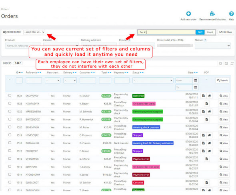View order 1515 details
The height and width of the screenshot is (195, 236).
pos(224,167)
